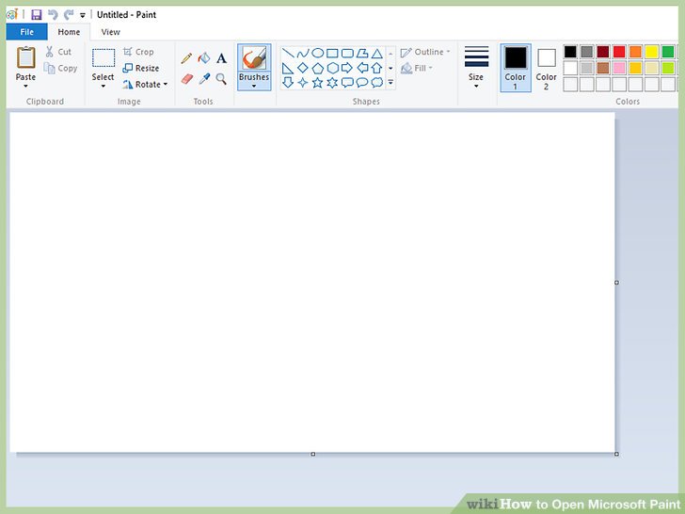Choose the orange color swatch
Screen dimensions: 685x514
point(636,52)
